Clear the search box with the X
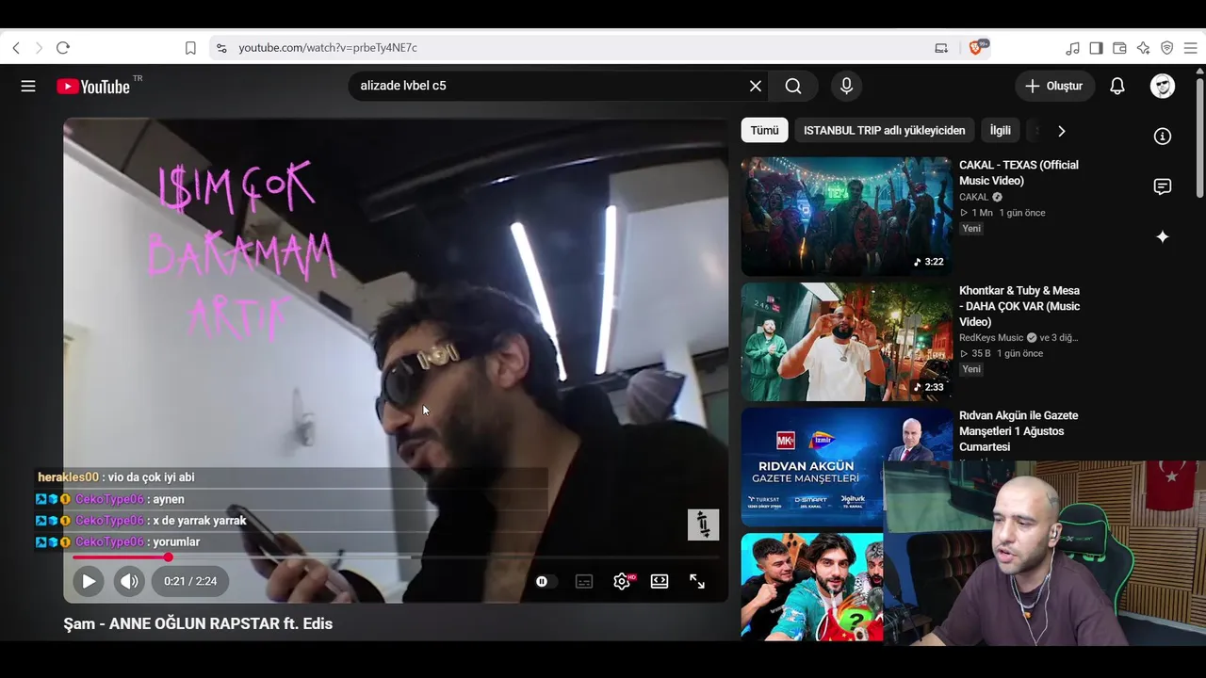The image size is (1206, 678). (756, 86)
